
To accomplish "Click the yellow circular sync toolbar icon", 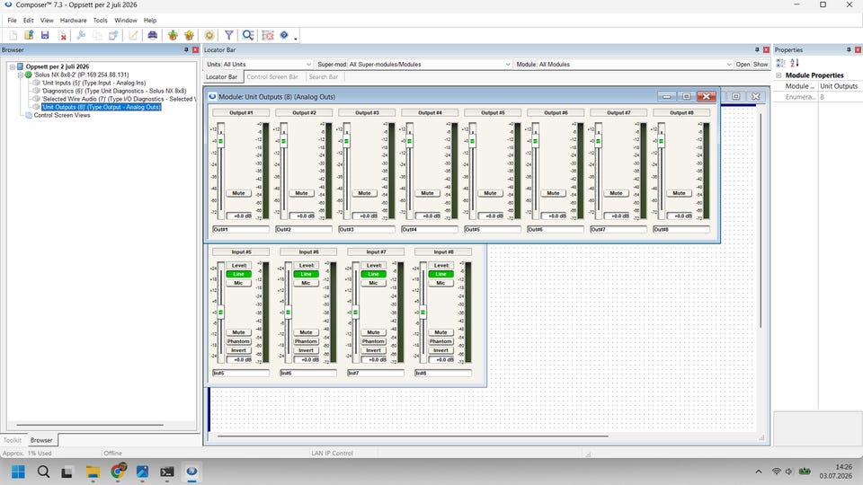I will click(209, 35).
